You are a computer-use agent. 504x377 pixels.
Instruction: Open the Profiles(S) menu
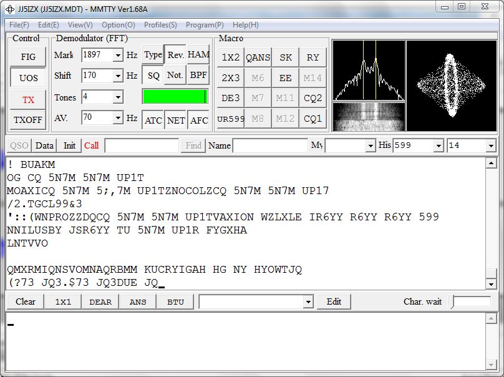click(160, 25)
